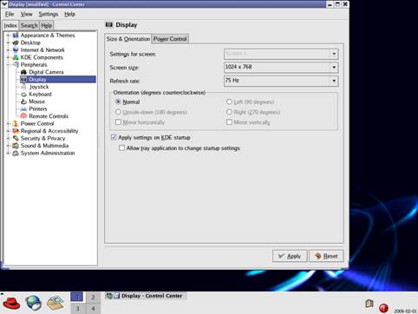Expand the Security & Privacy tree node
This screenshot has width=418, height=314.
9,138
